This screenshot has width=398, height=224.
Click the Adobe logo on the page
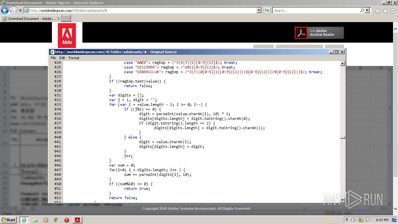tap(67, 35)
